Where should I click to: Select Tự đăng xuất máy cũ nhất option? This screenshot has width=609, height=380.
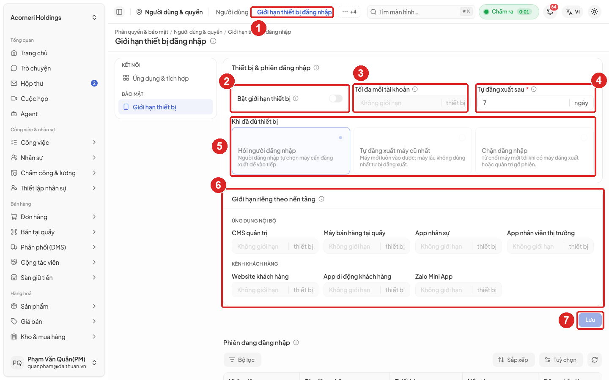(x=412, y=151)
